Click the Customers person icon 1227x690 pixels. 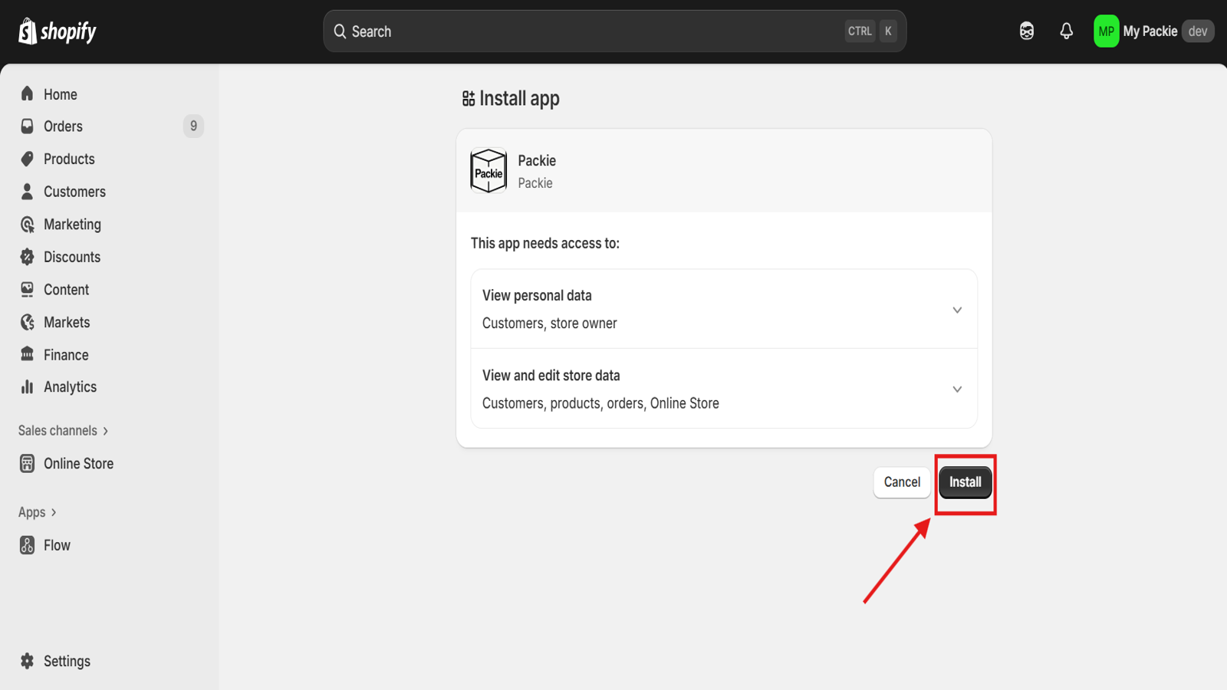click(x=28, y=192)
